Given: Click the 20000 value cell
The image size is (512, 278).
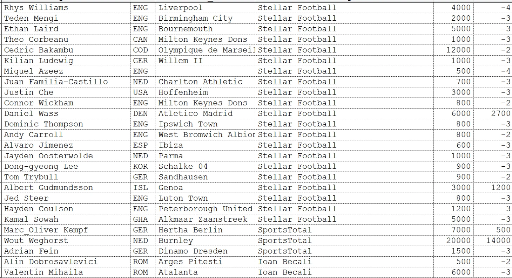Looking at the screenshot, I should tap(453, 241).
